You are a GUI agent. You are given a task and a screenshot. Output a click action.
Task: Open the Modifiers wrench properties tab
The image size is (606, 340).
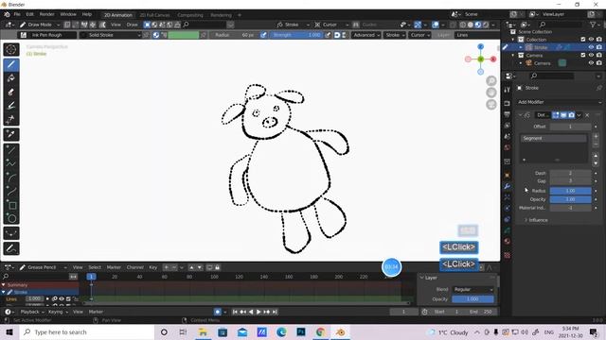click(x=508, y=186)
